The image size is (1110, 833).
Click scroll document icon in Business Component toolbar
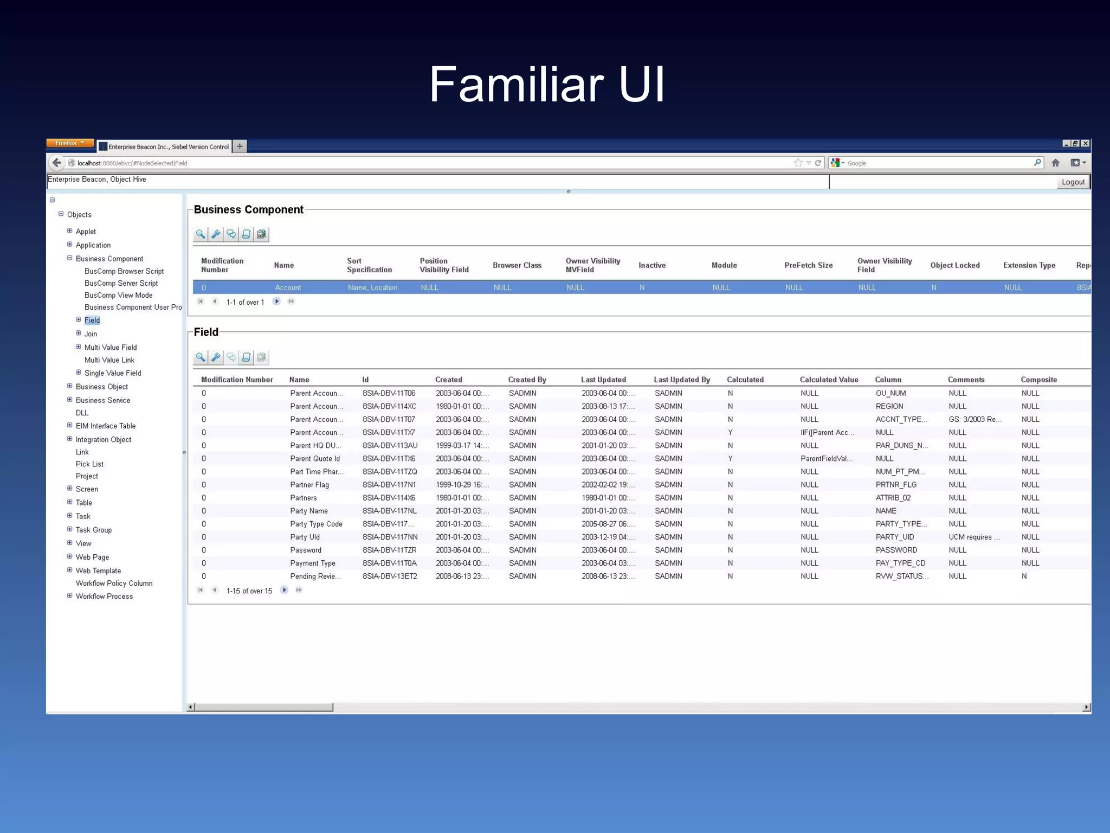tap(246, 234)
